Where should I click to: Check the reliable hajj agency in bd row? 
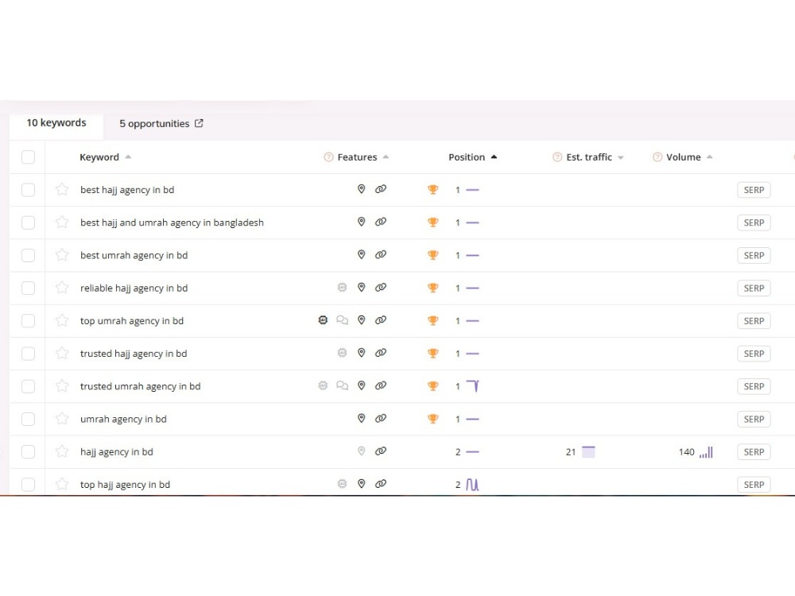[29, 288]
